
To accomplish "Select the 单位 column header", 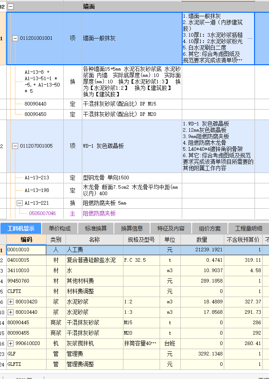I will tap(170, 240).
